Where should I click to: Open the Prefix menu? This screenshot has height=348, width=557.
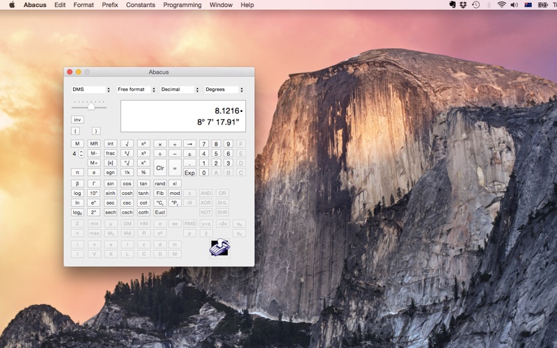point(110,5)
